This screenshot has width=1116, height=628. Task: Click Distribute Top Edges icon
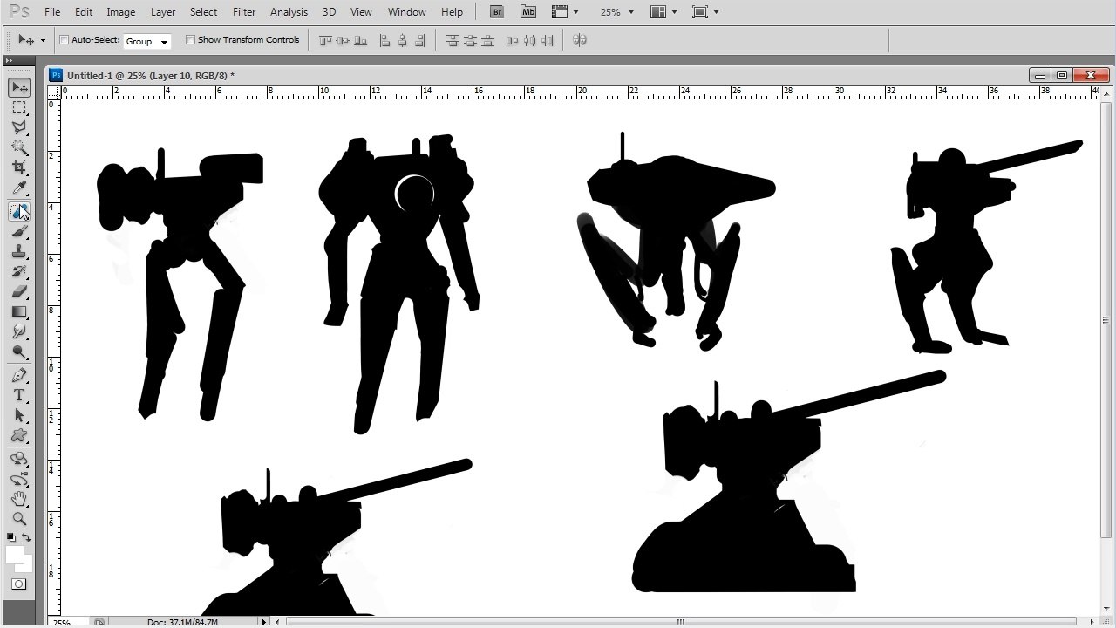coord(453,40)
